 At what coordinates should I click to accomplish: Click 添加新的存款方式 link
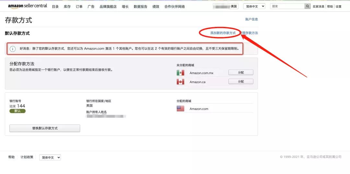(x=223, y=33)
